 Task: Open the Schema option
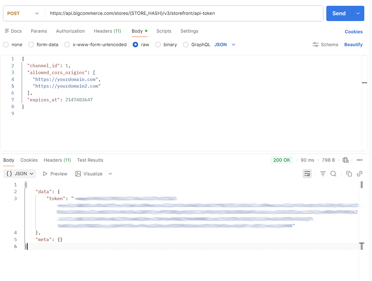[x=325, y=44]
